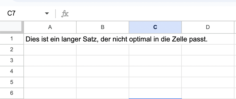
Task: Select cell A1 with the German sentence
Action: 50,39
